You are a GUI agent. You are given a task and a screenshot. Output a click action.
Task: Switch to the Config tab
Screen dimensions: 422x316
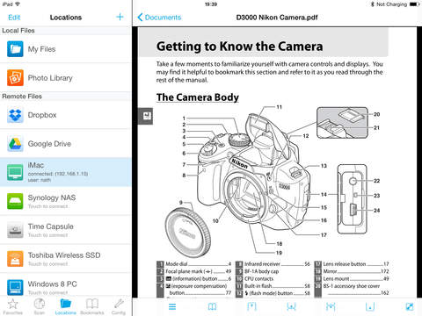click(119, 307)
